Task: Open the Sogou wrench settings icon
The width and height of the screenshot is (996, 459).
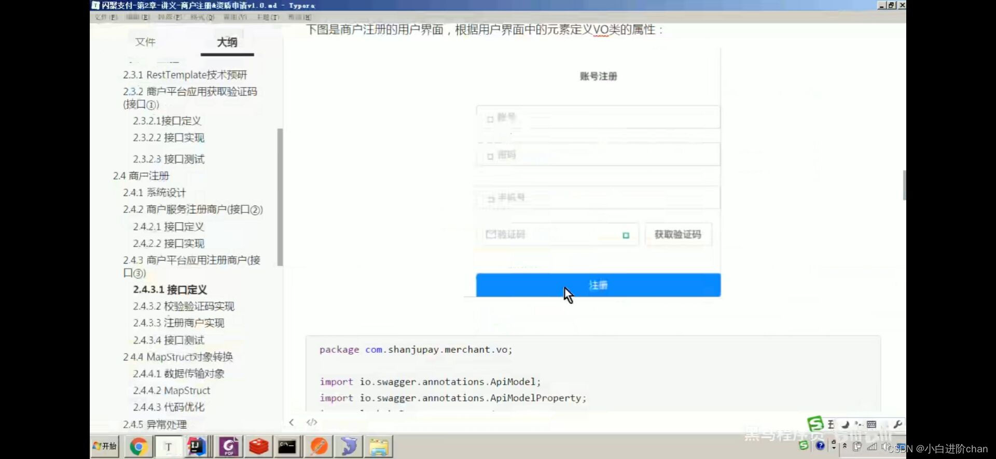Action: [x=897, y=424]
